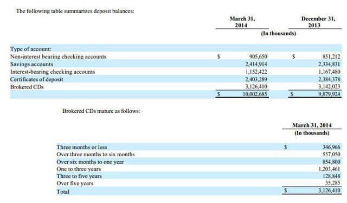This screenshot has width=347, height=203.
Task: Click Interest-bearing checking accounts label
Action: (x=53, y=72)
